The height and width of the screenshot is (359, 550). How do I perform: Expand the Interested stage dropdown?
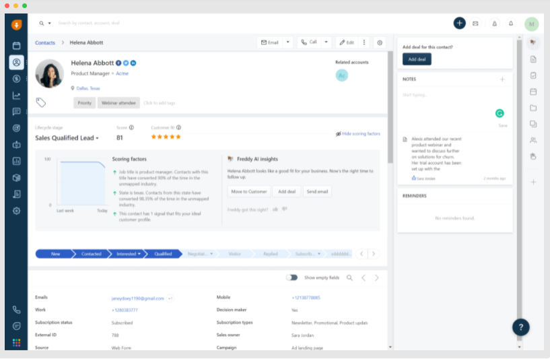(139, 254)
